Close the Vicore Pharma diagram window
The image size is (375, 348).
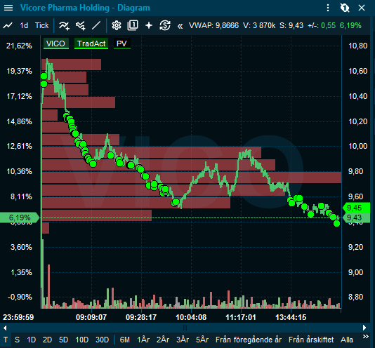(362, 8)
